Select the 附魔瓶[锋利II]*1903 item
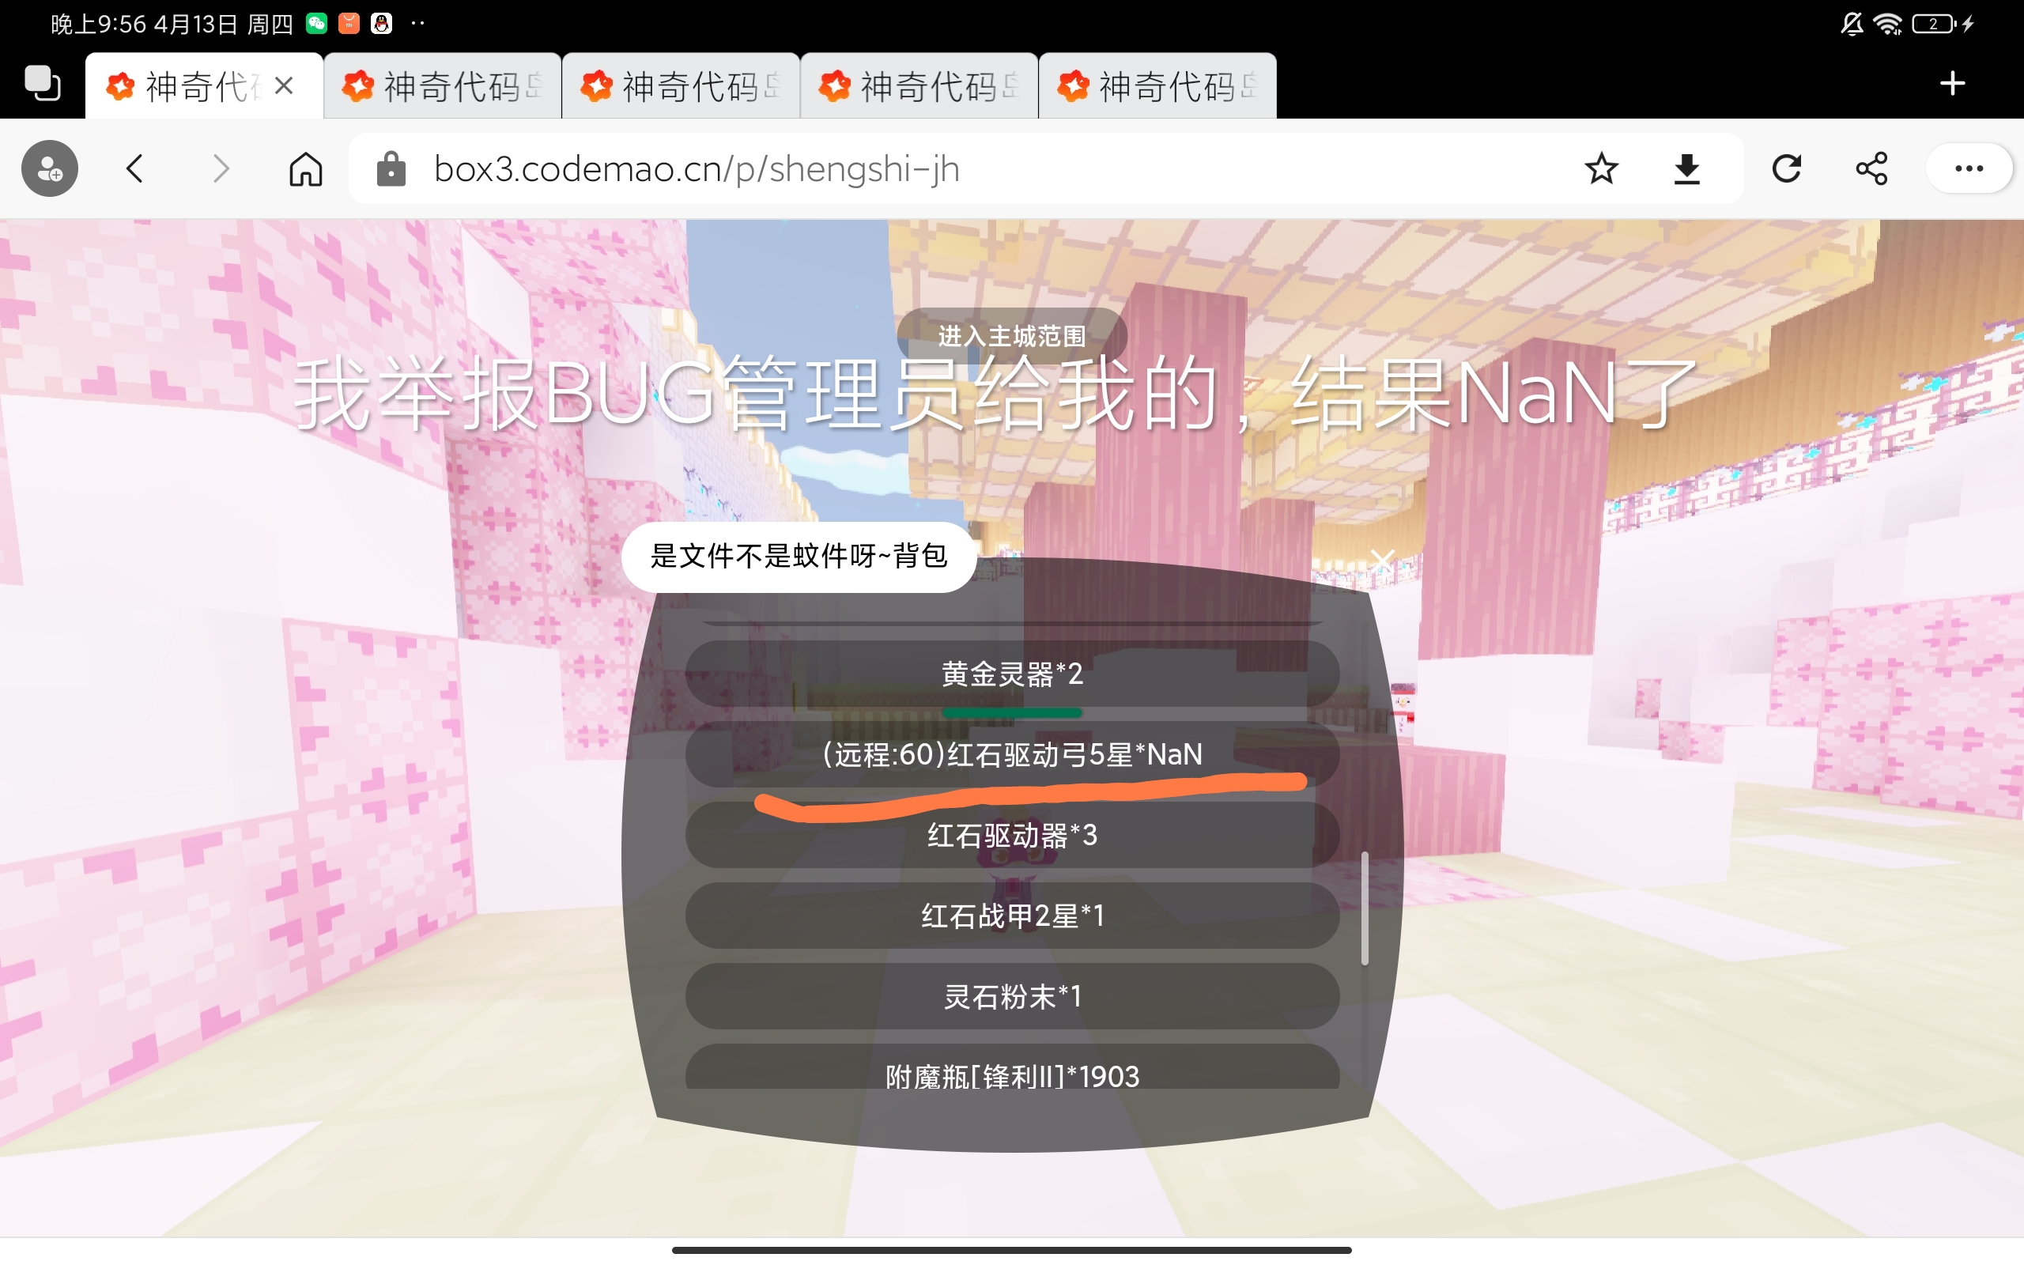 [1012, 1067]
